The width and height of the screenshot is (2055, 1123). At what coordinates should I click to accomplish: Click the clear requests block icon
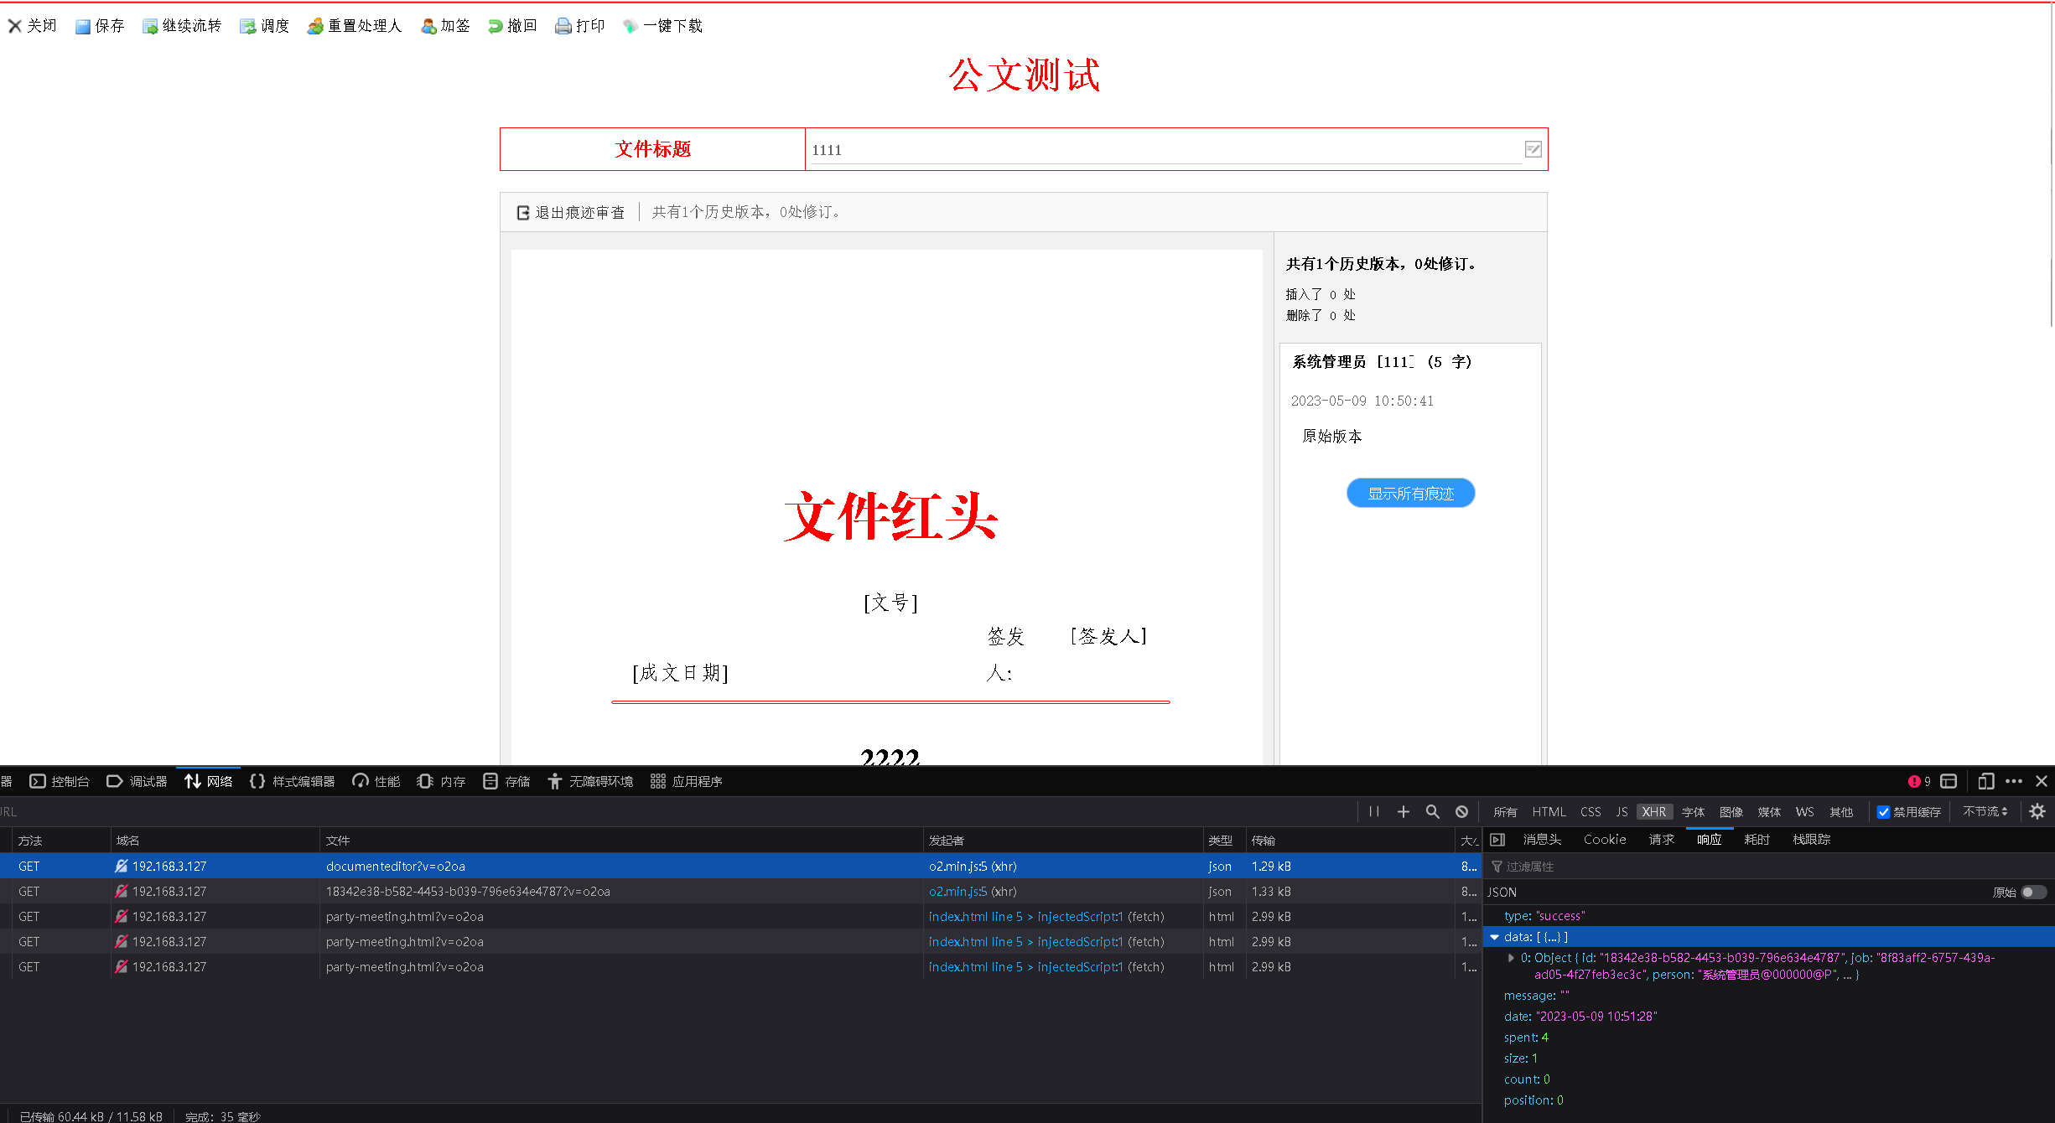(x=1461, y=811)
